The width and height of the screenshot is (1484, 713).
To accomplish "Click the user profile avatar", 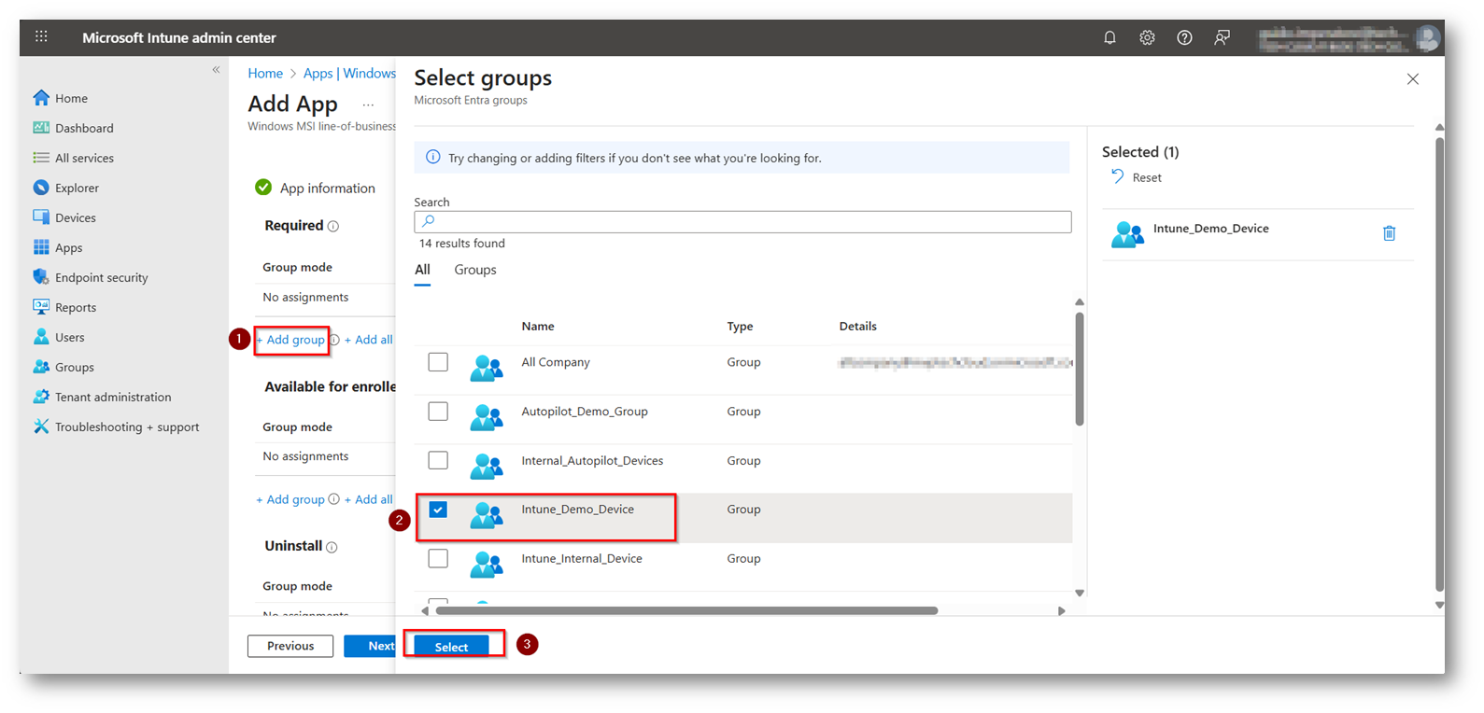I will click(x=1427, y=37).
